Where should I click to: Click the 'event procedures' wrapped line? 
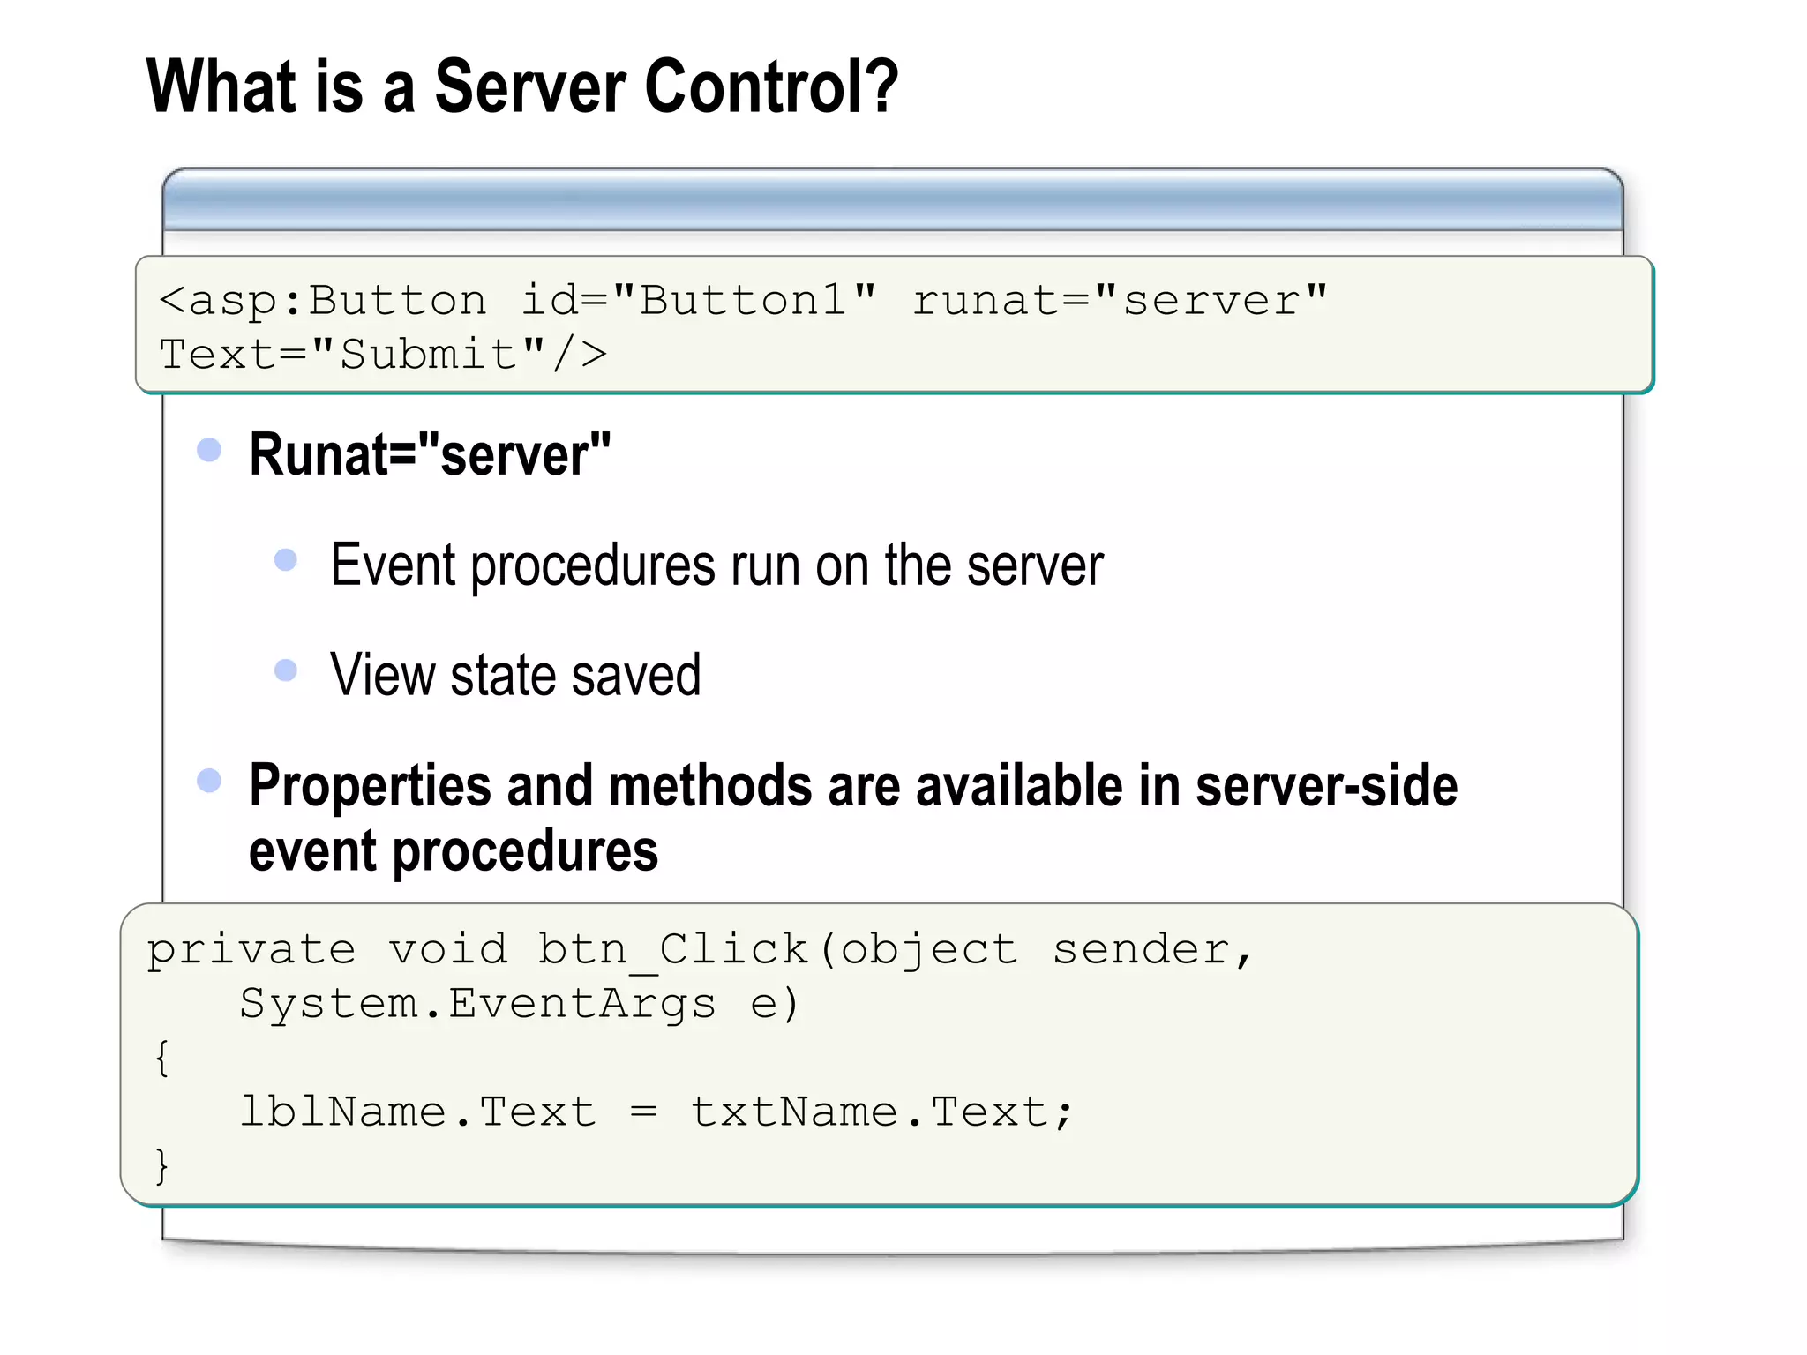pyautogui.click(x=454, y=851)
